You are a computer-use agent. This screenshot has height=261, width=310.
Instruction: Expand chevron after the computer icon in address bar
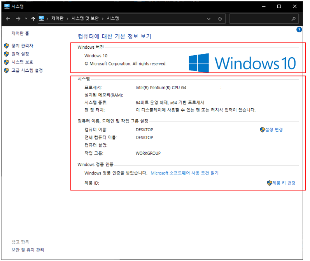[47, 19]
